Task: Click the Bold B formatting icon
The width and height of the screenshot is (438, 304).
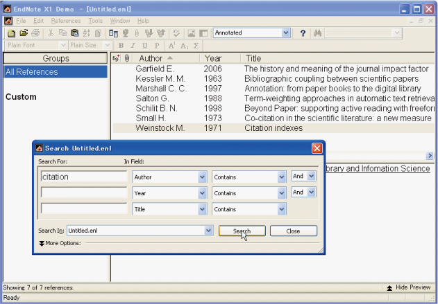Action: [x=121, y=46]
